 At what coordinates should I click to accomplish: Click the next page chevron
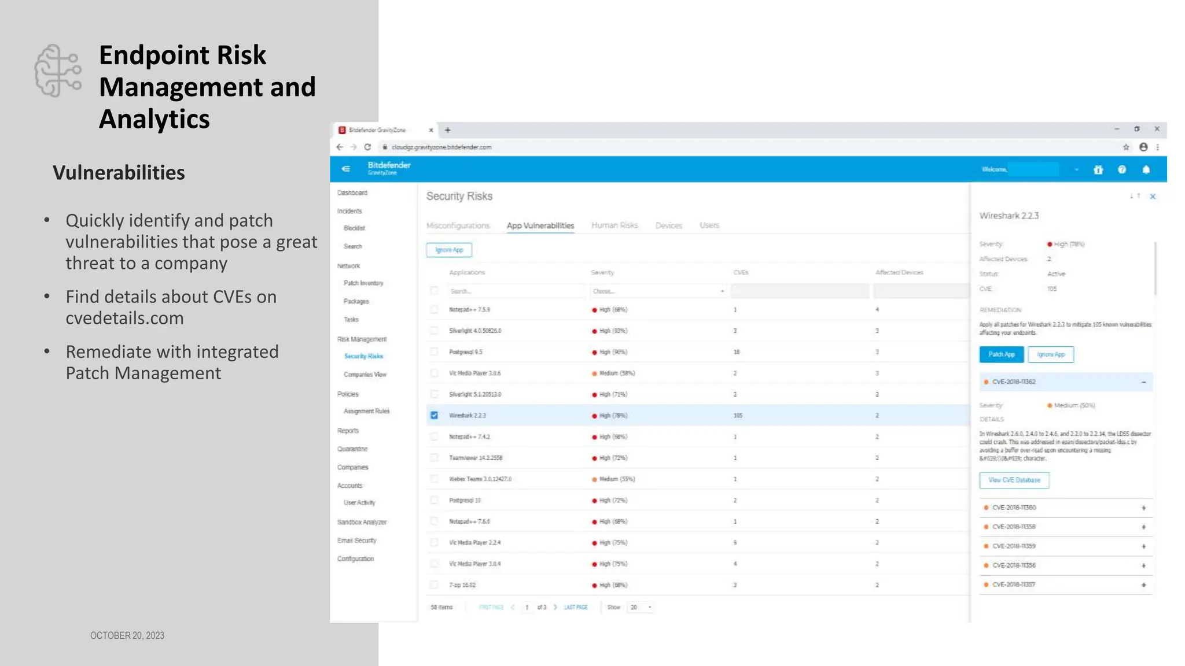(555, 607)
